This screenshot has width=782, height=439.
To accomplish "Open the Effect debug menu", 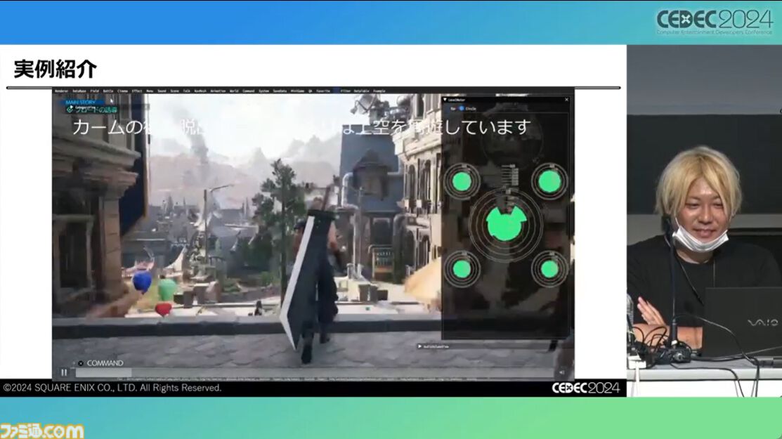I will [137, 91].
